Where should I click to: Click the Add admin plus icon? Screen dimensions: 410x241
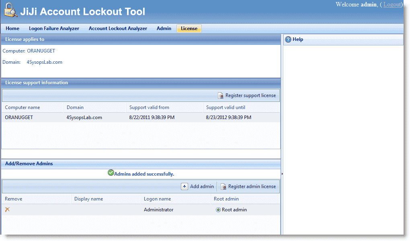[x=184, y=186]
